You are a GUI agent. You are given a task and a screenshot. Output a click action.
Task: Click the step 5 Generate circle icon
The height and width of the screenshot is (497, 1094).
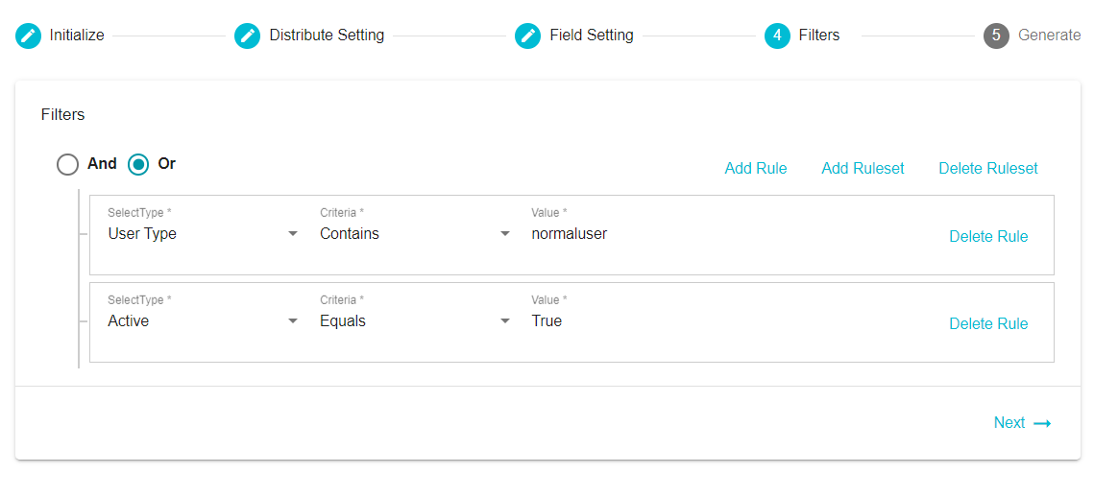click(x=996, y=35)
